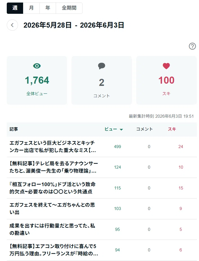Image resolution: width=199 pixels, height=261 pixels.
Task: Click the comment speech bubble icon
Action: pos(102,66)
